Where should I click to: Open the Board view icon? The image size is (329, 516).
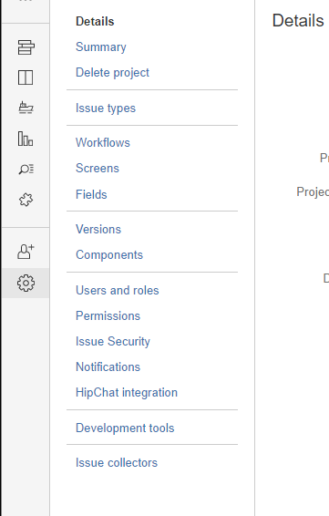(x=26, y=77)
